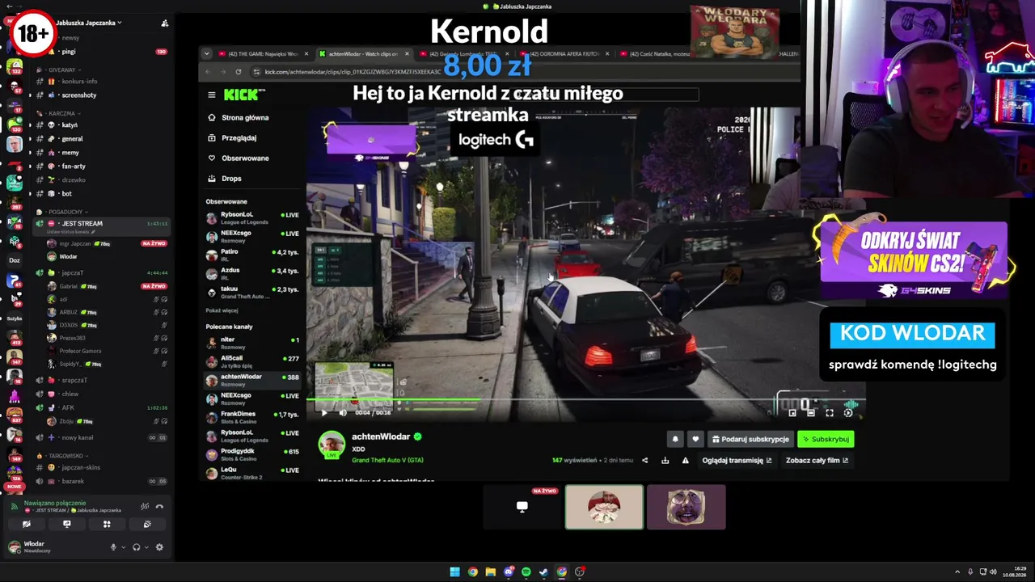Open Discord user settings gear

[159, 547]
